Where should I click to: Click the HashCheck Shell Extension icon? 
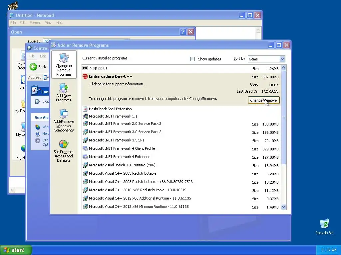pos(85,109)
